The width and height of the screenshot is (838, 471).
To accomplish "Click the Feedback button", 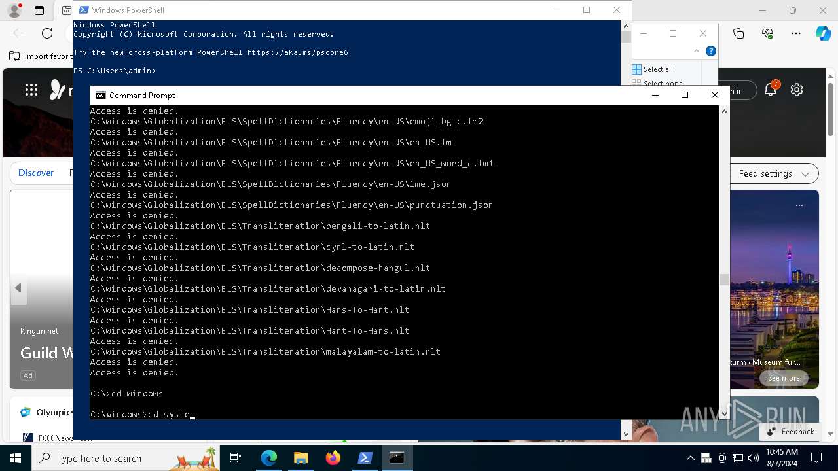I will tap(791, 432).
